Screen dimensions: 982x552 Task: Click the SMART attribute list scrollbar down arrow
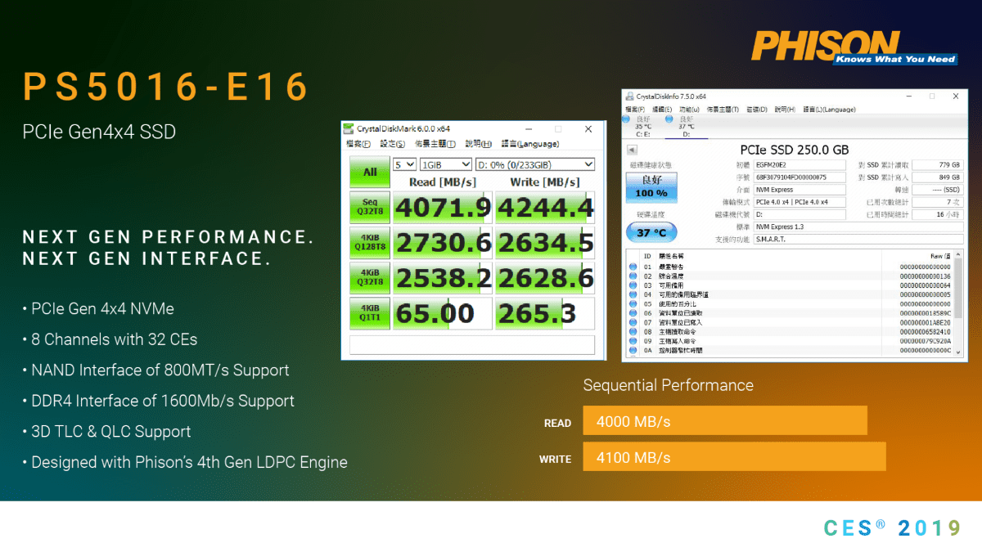click(x=958, y=351)
